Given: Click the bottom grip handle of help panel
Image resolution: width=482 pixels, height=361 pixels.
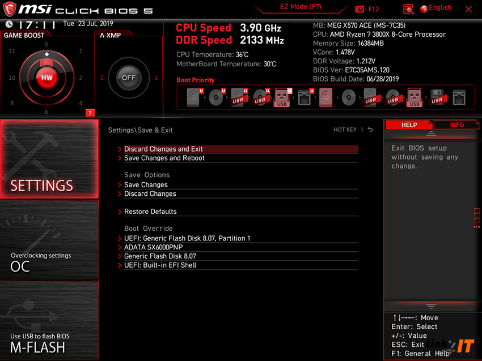Looking at the screenshot, I should [430, 307].
